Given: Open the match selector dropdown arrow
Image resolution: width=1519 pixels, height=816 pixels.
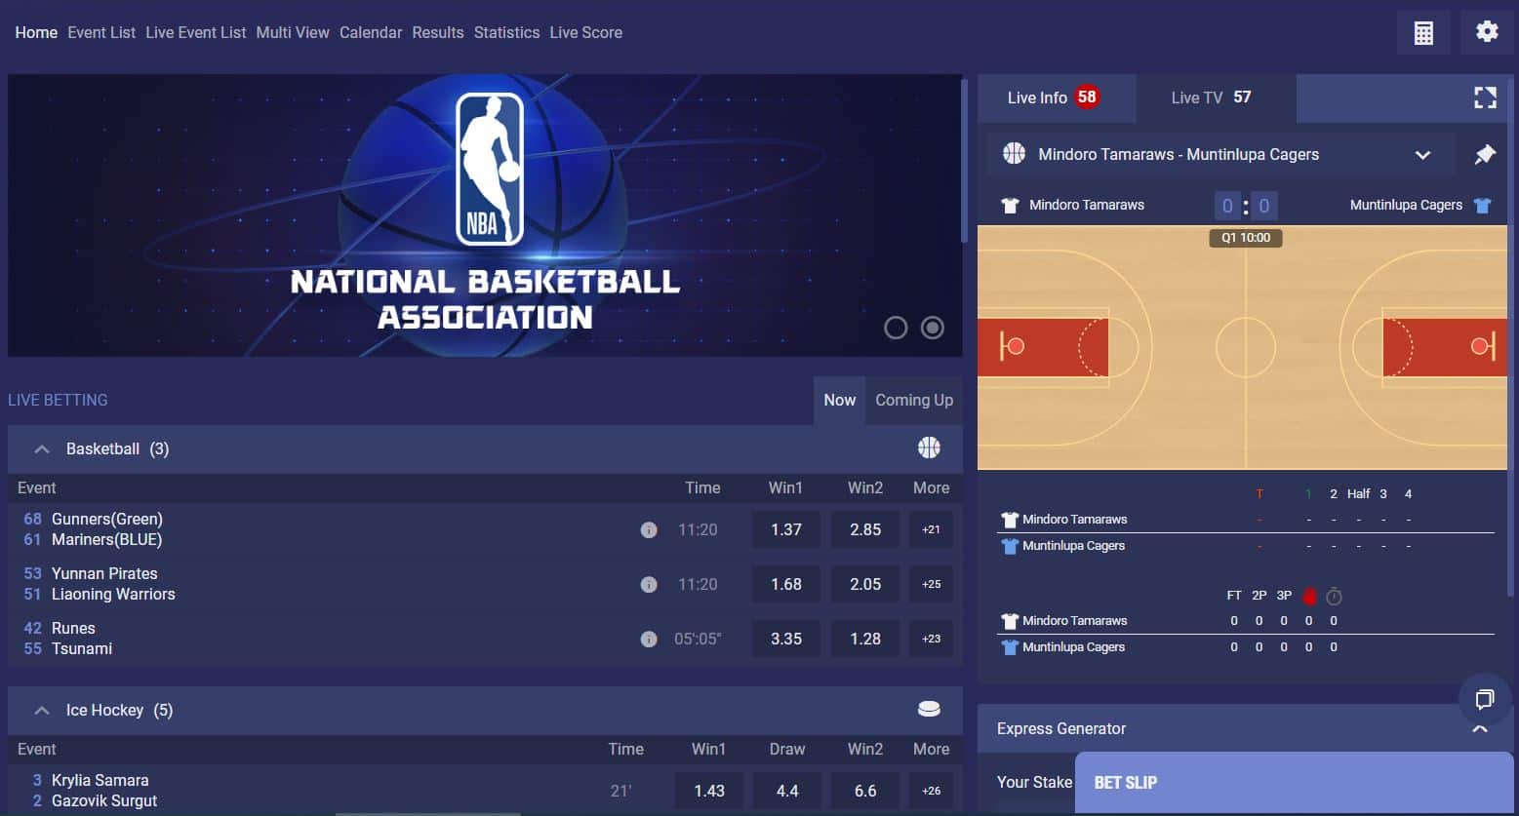Looking at the screenshot, I should 1422,154.
